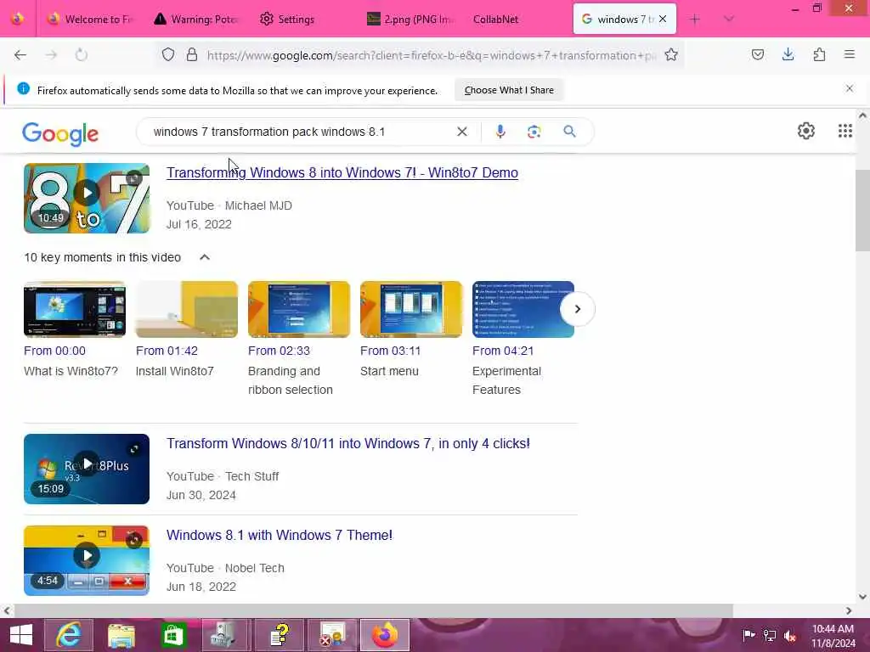Play the Revert8Plus video thumbnail
Viewport: 870px width, 652px height.
(x=87, y=469)
